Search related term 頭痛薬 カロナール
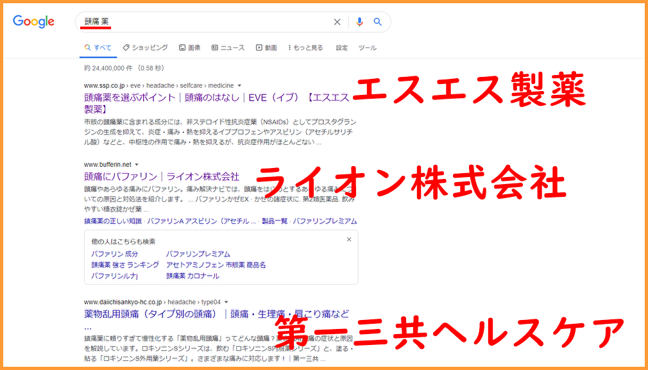The height and width of the screenshot is (370, 648). (192, 276)
